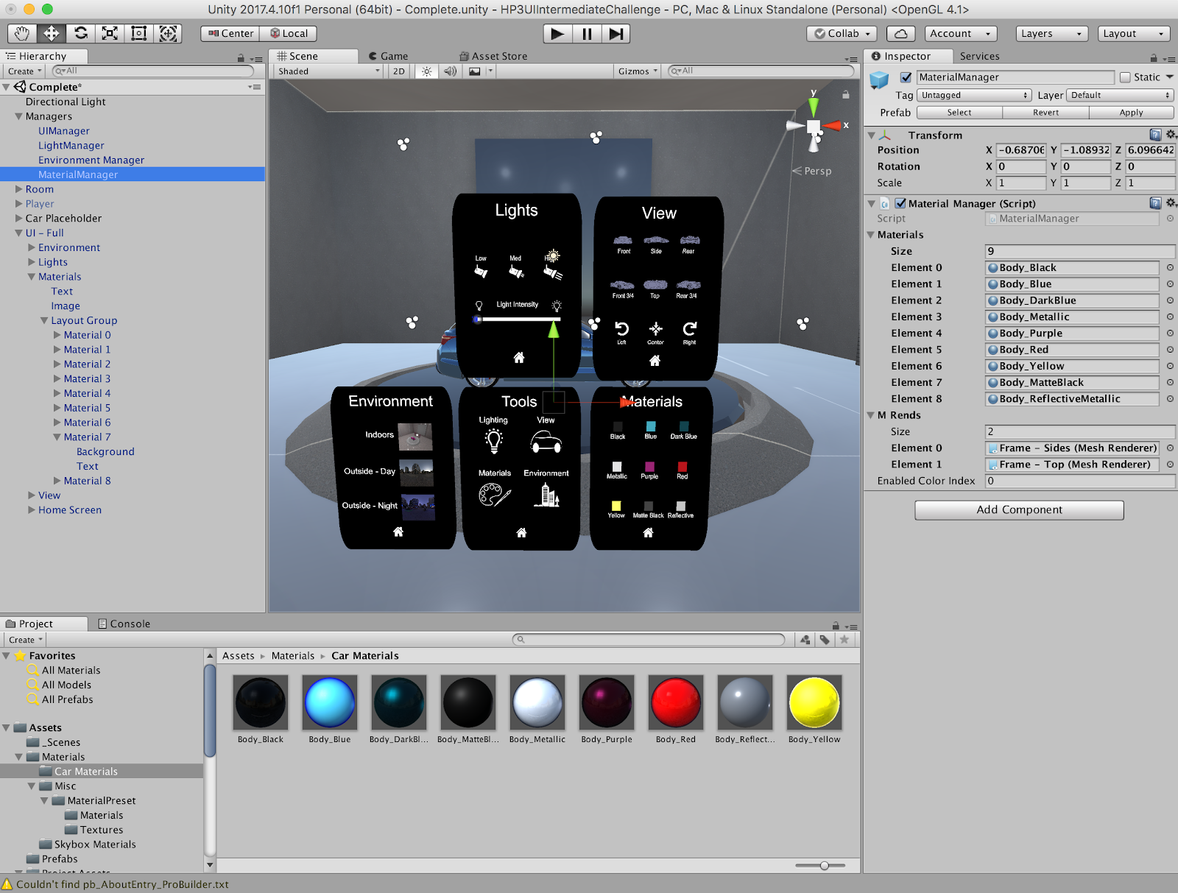Toggle scene audio speaker icon

[x=450, y=71]
